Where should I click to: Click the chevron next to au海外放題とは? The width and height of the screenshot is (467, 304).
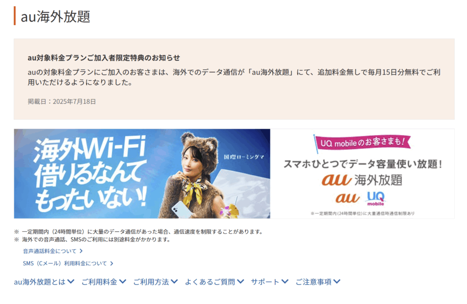71,281
